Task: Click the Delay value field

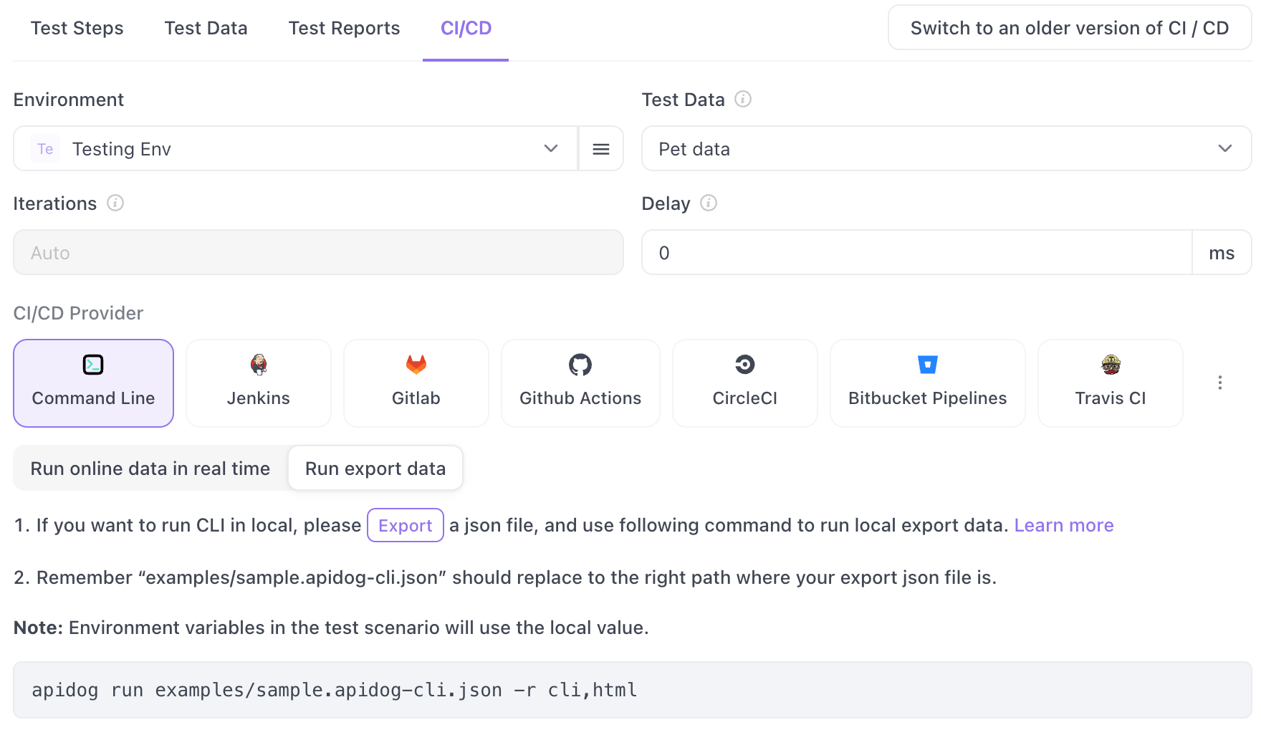Action: click(x=917, y=253)
